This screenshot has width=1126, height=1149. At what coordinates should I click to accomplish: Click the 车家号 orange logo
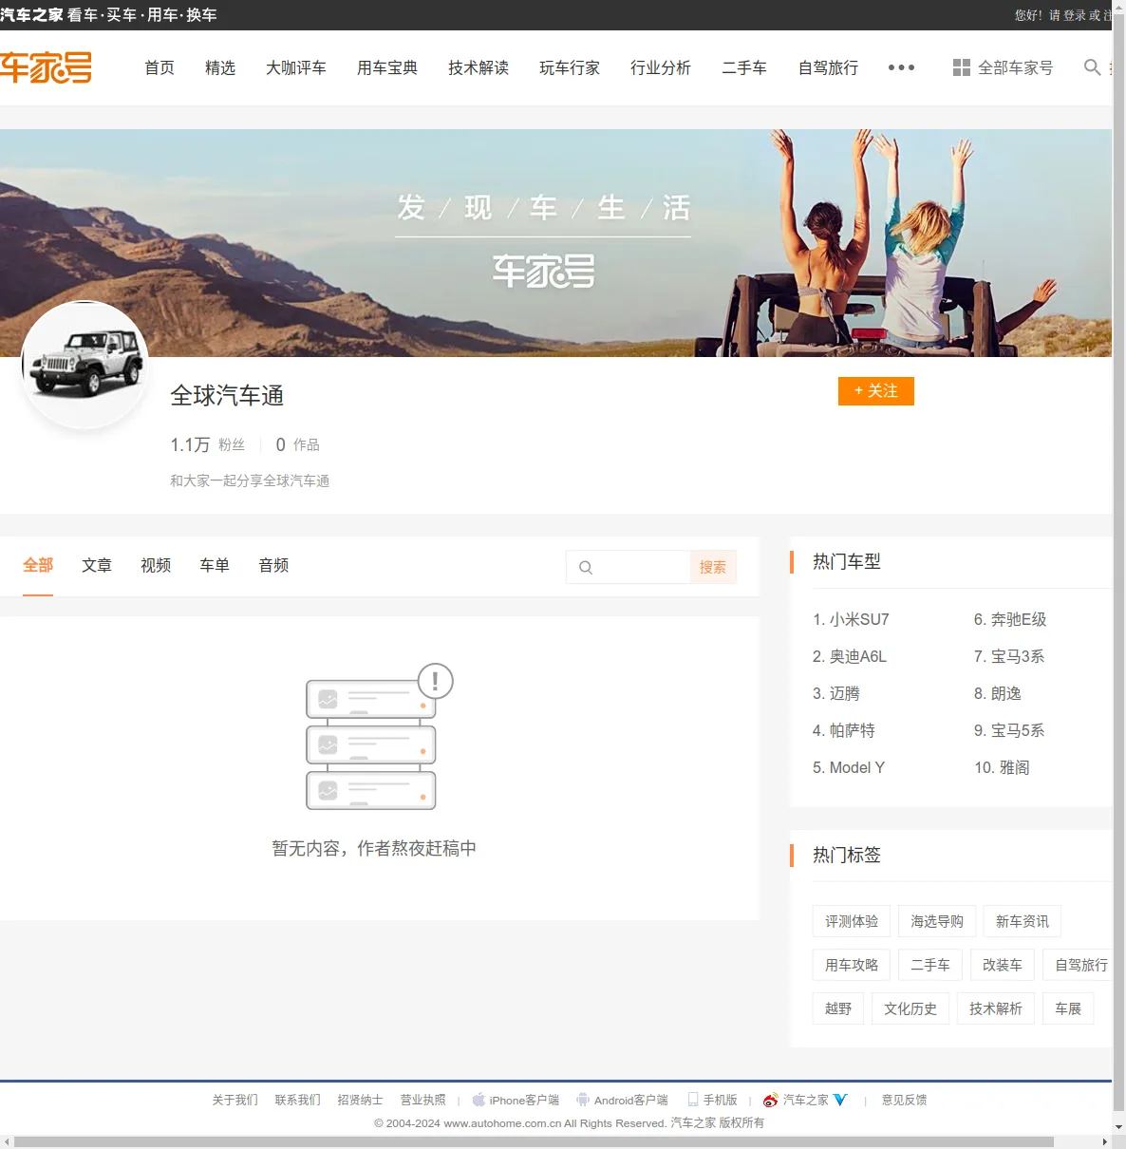[46, 67]
